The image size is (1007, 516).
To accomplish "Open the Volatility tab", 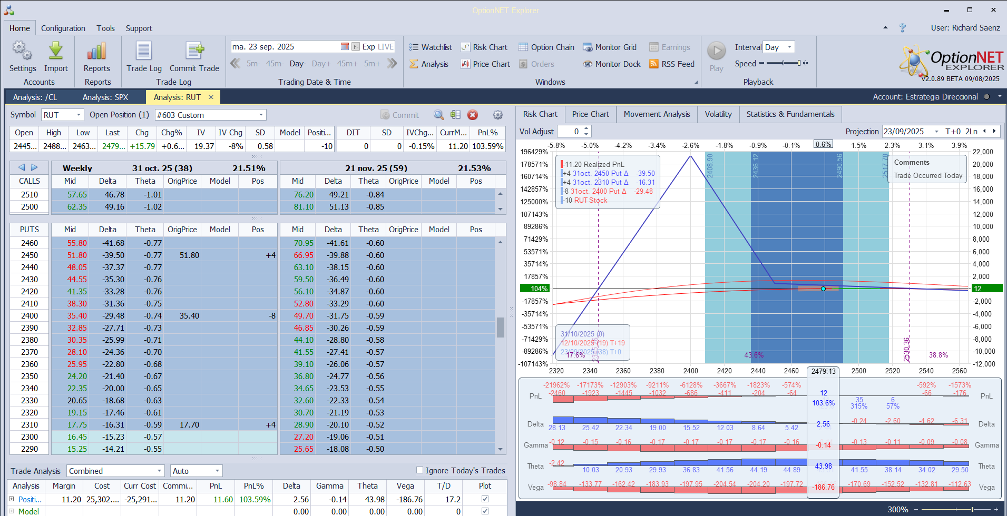I will point(718,114).
